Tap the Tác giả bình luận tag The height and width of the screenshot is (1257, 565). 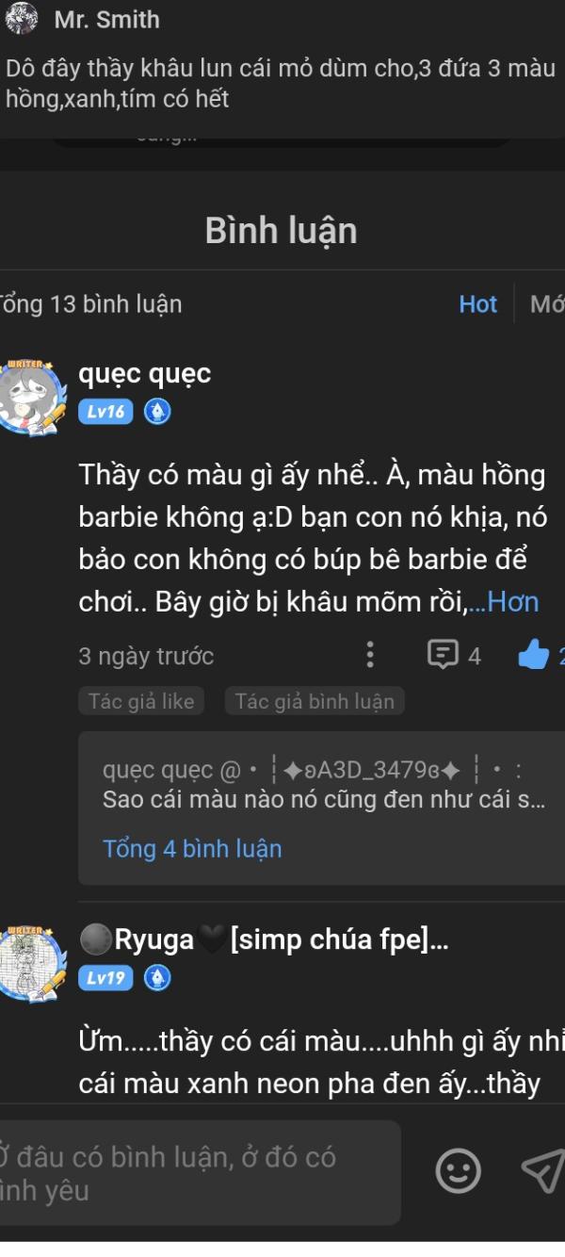coord(315,701)
